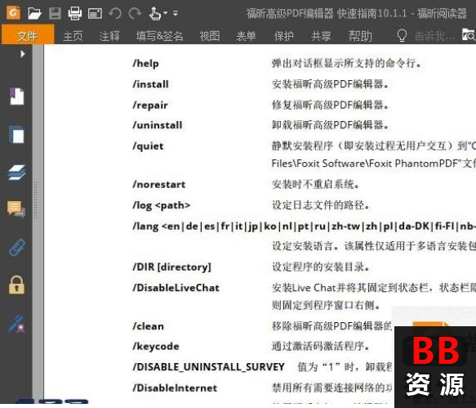Open the Bookmarks panel icon

[16, 96]
